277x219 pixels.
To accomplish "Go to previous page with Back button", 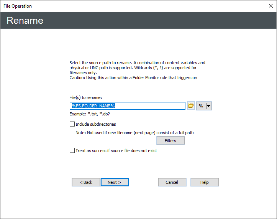I will [x=86, y=182].
